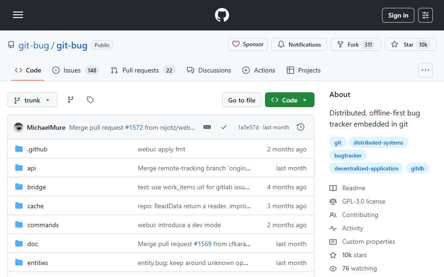Open the entities folder
This screenshot has height=277, width=444.
37,263
